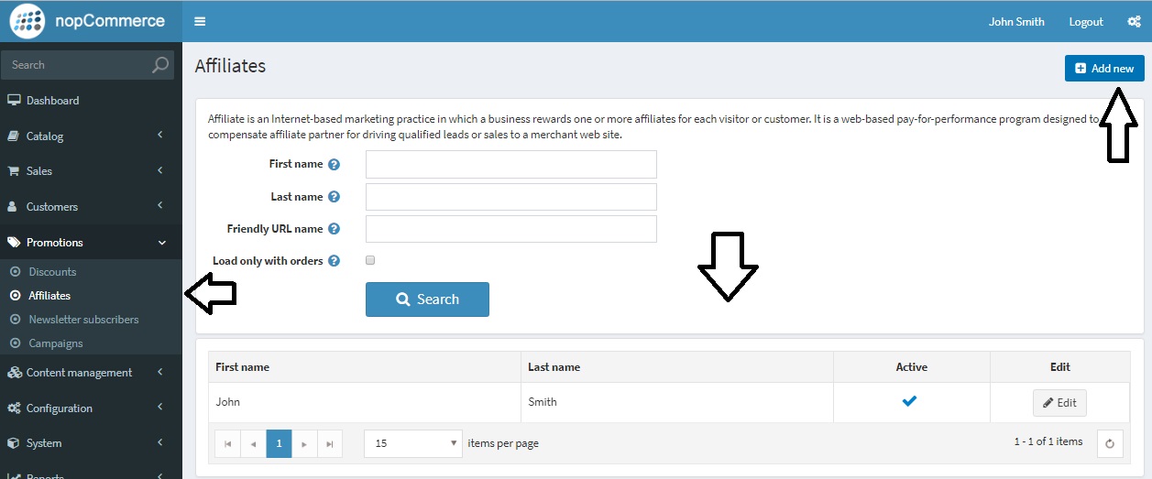Focus the Last name input field
This screenshot has height=479, width=1152.
point(511,197)
